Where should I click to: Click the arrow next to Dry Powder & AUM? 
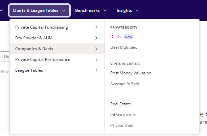coord(96,38)
